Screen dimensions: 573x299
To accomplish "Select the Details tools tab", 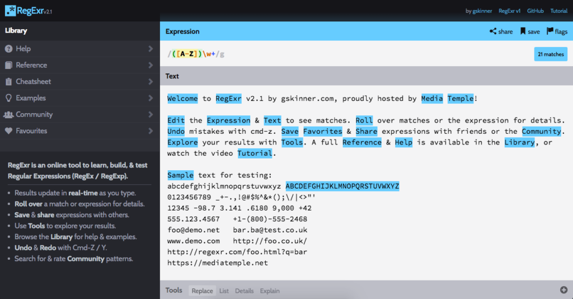I will [x=244, y=291].
